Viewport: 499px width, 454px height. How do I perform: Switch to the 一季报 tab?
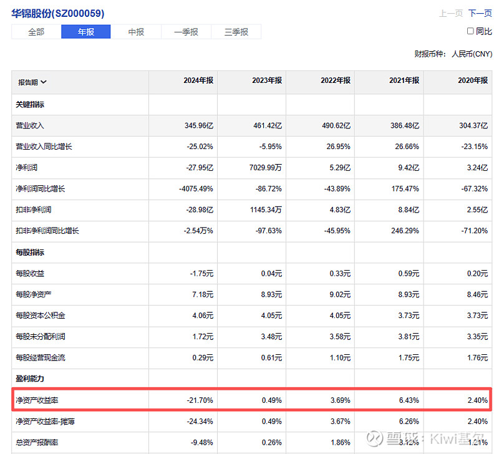tap(186, 32)
